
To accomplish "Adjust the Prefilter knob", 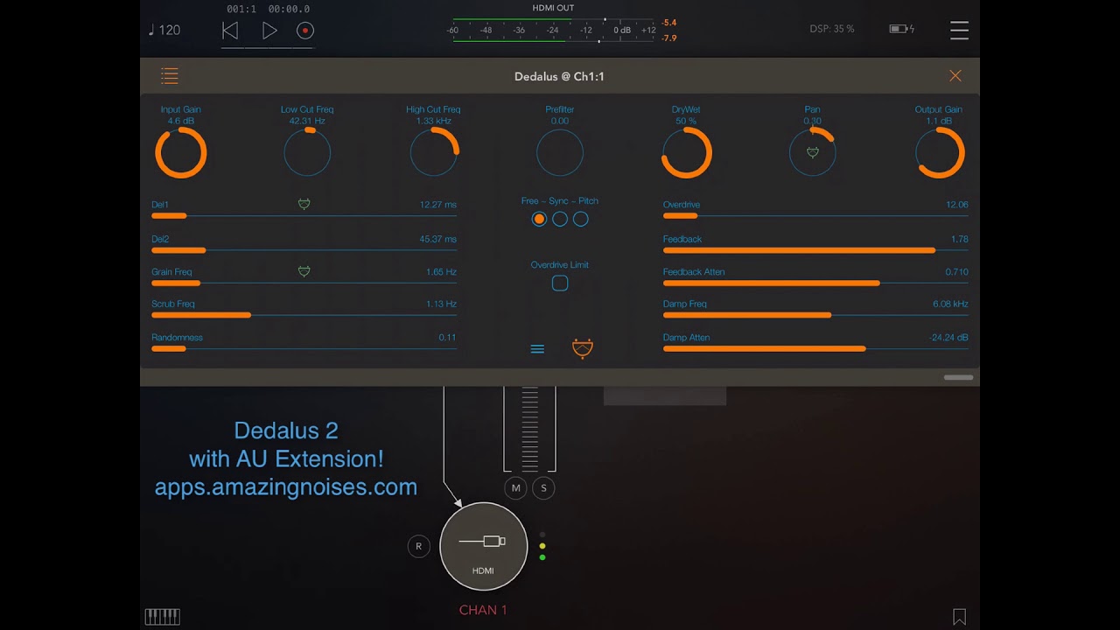I will pyautogui.click(x=560, y=153).
